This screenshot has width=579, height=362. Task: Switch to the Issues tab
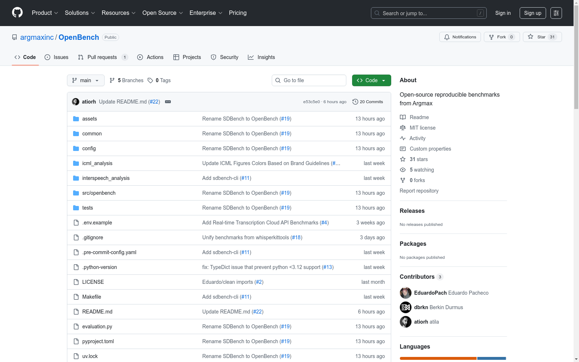click(56, 57)
